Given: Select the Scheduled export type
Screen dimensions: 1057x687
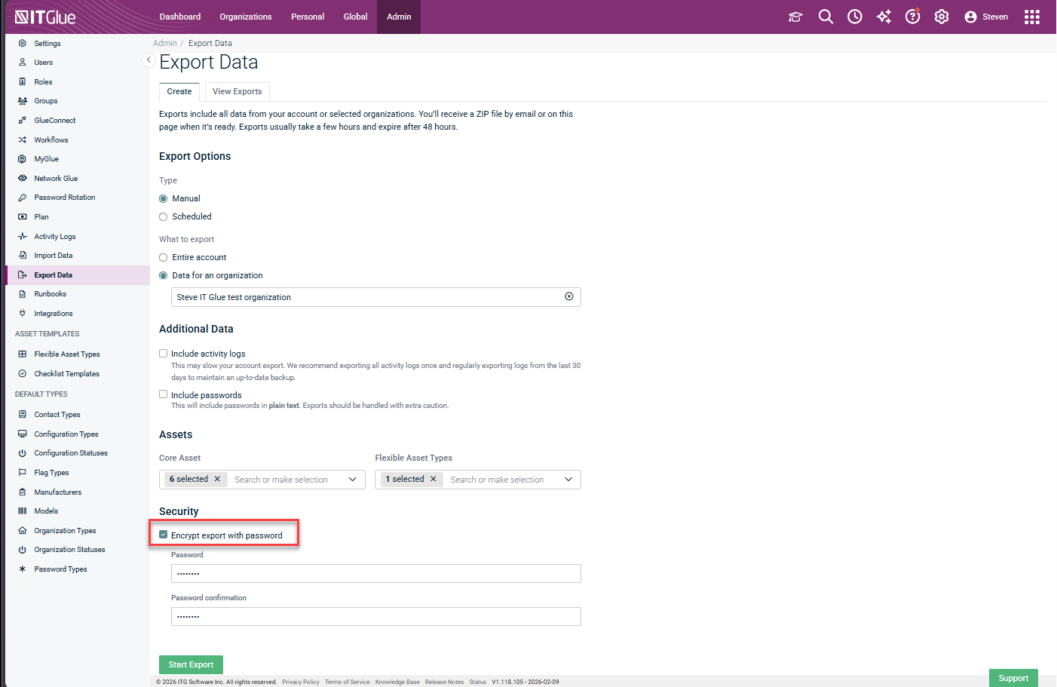Looking at the screenshot, I should 164,217.
